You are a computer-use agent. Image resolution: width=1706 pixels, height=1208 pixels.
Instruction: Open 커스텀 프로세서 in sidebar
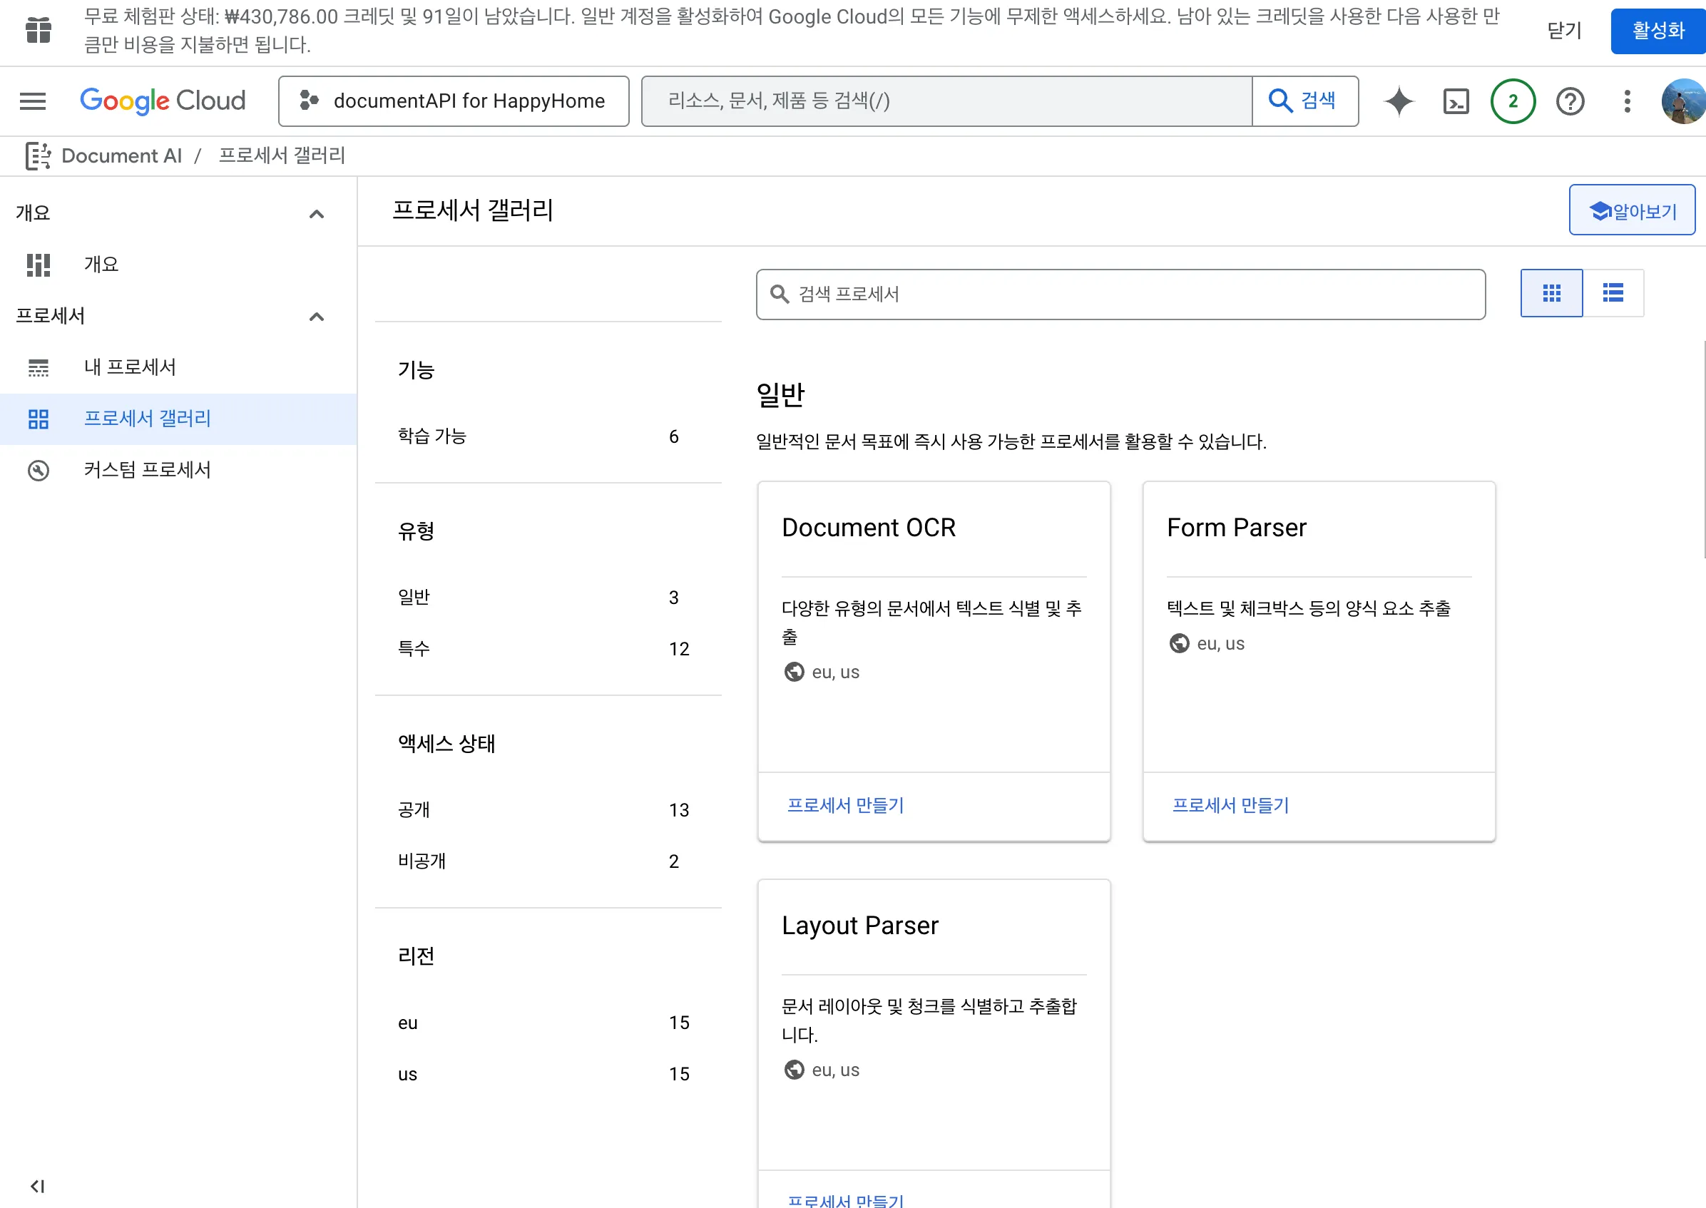pyautogui.click(x=147, y=469)
